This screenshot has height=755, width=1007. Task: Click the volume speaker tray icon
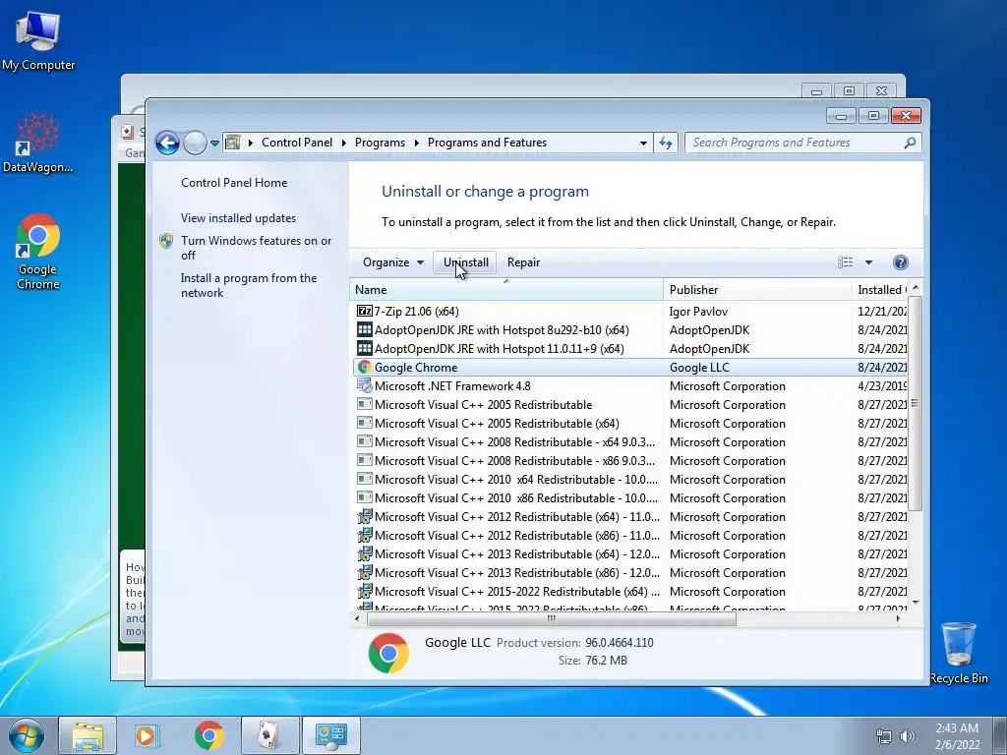pyautogui.click(x=908, y=736)
